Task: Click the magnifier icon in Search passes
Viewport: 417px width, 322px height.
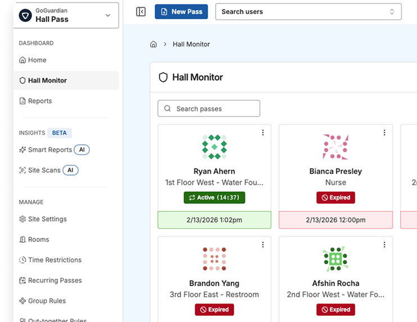Action: (x=167, y=108)
